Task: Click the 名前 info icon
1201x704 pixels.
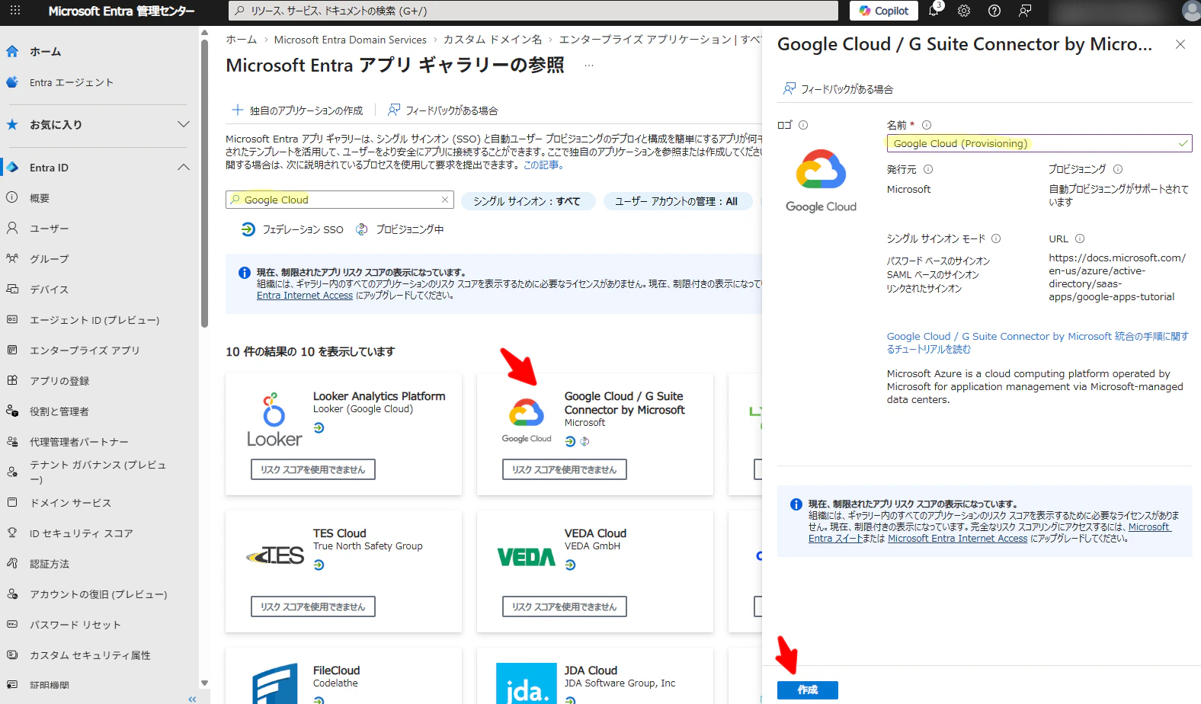Action: 927,125
